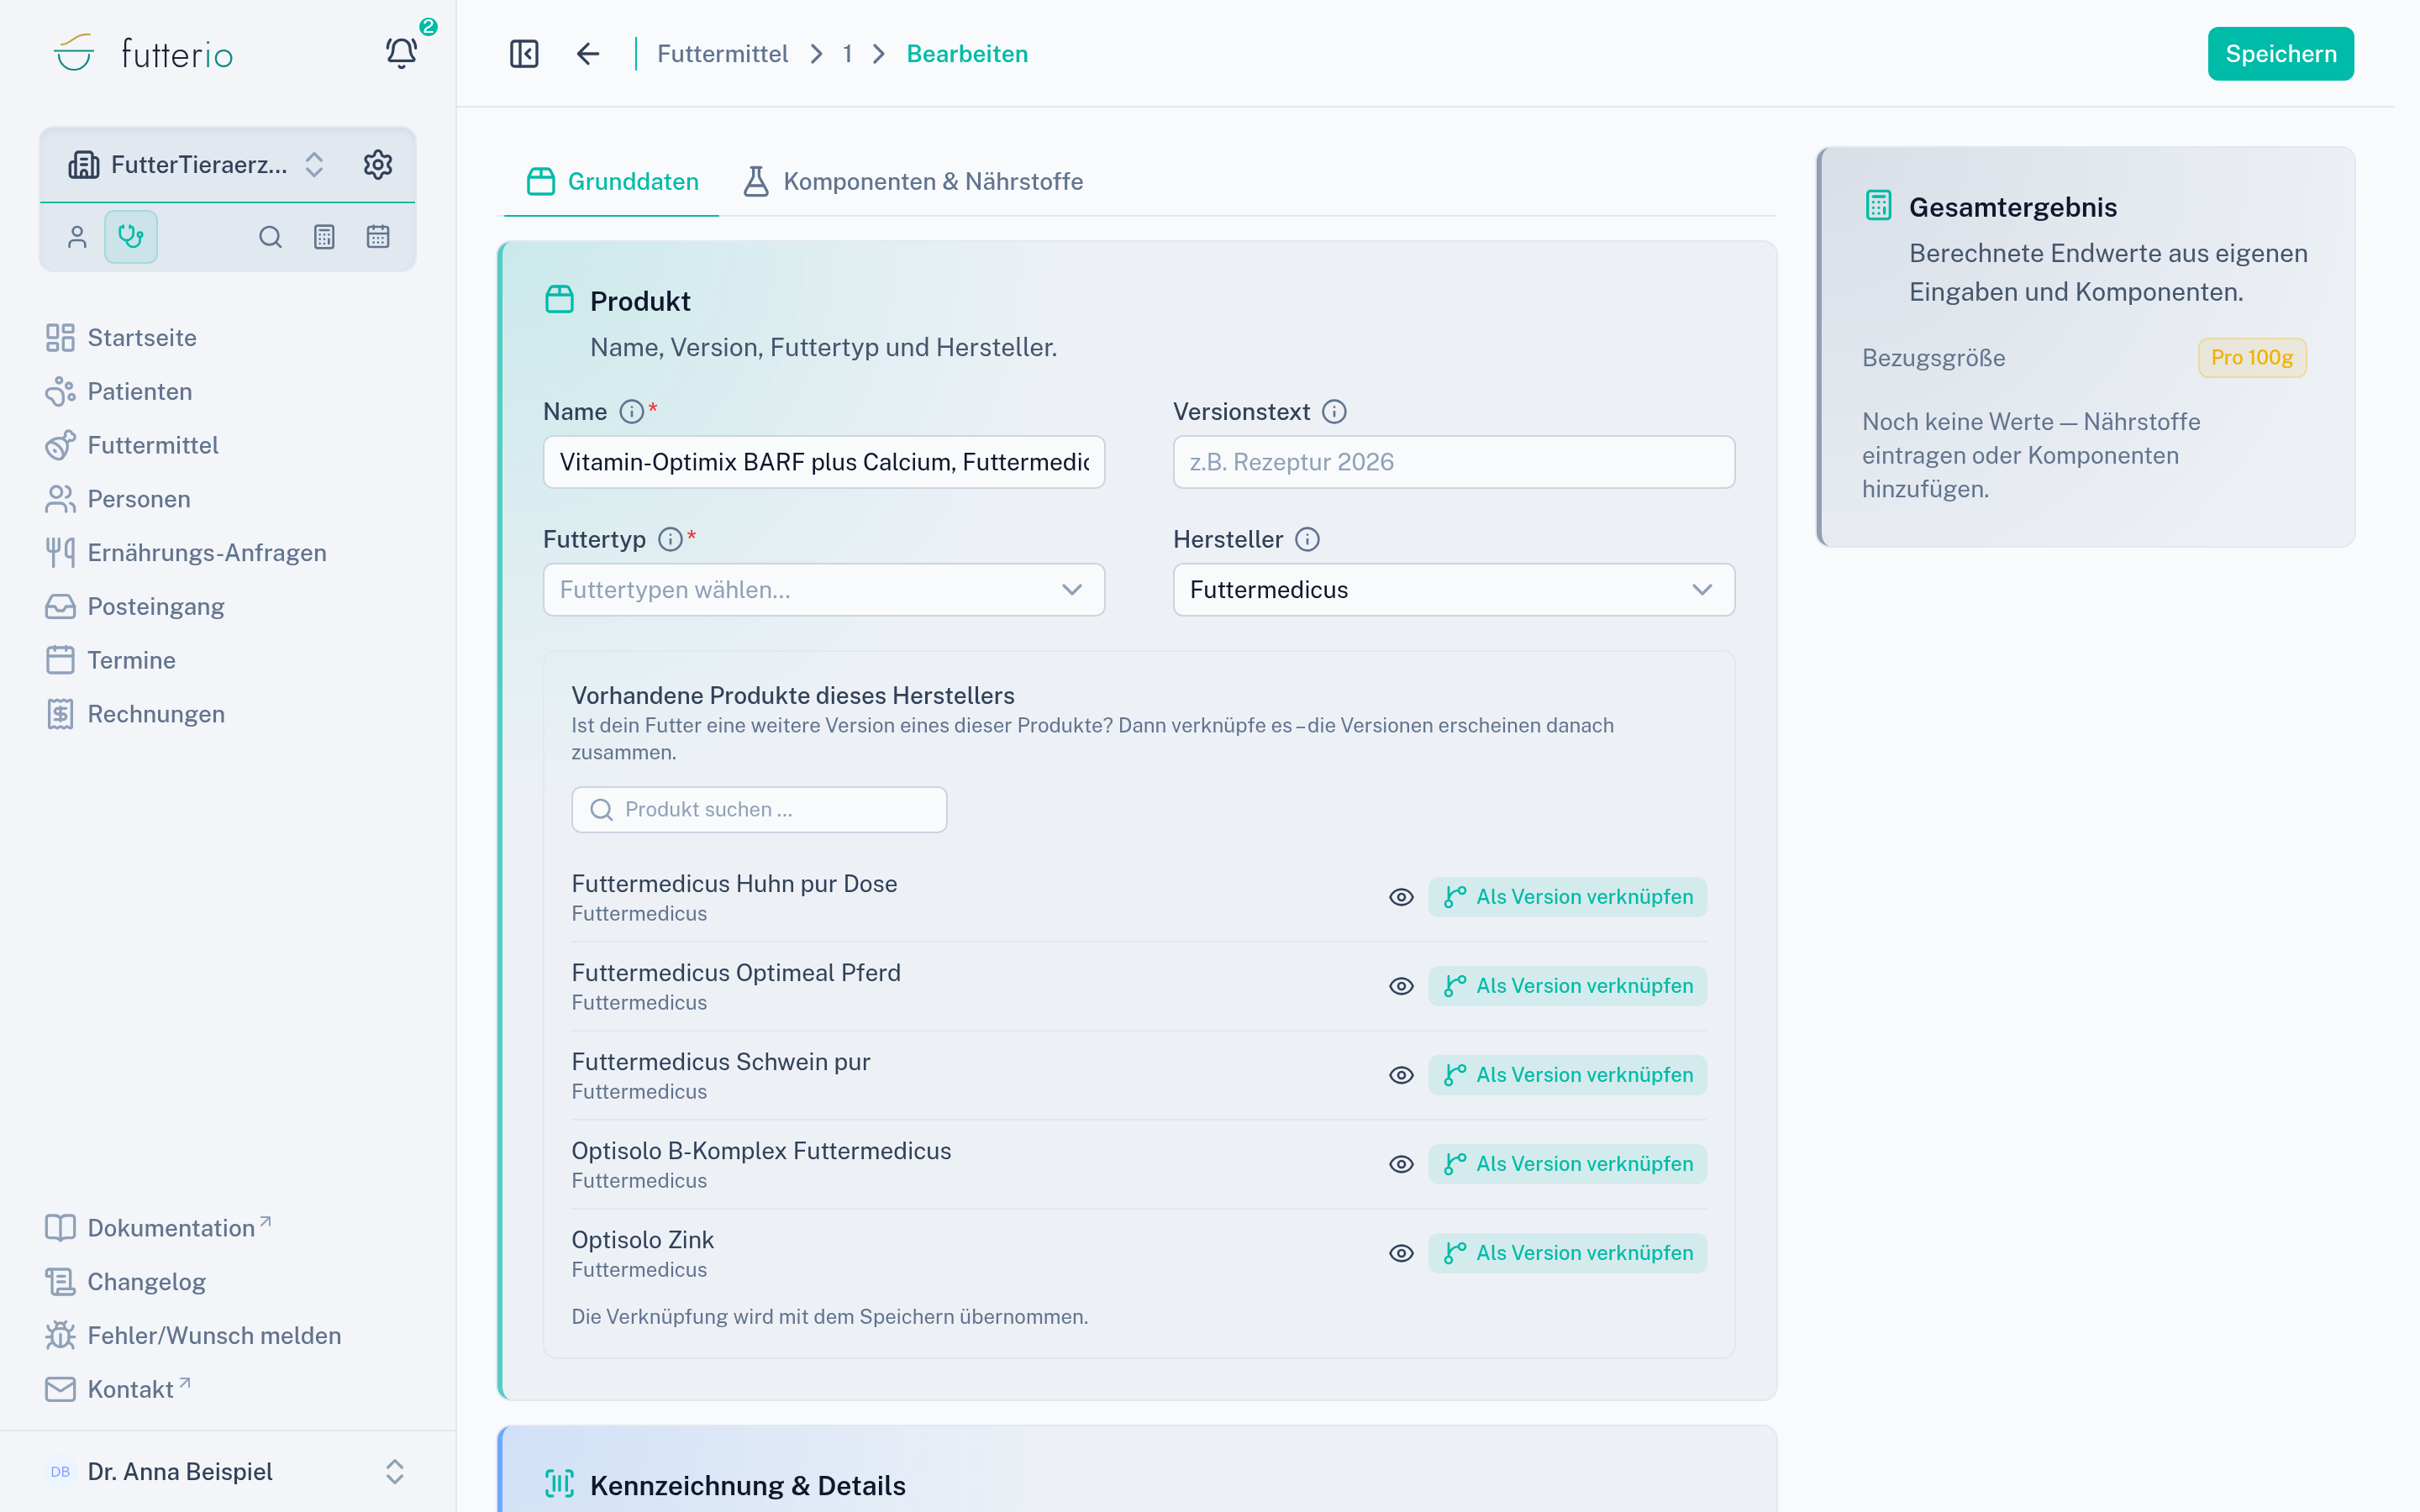Link Futtermedicus Optimeal Pferd as version

(1567, 986)
